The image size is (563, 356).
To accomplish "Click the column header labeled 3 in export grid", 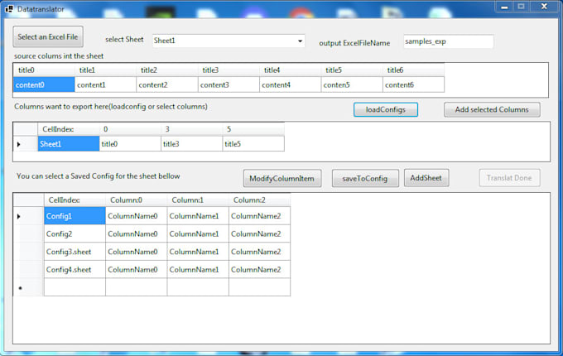I will [192, 129].
